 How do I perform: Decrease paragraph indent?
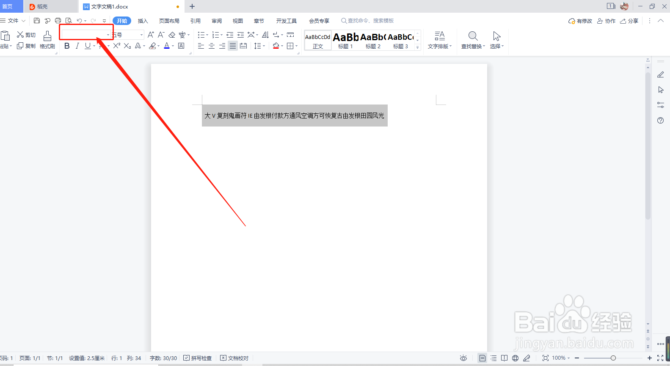tap(230, 35)
